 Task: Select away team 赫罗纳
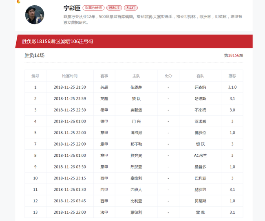[x=201, y=190]
